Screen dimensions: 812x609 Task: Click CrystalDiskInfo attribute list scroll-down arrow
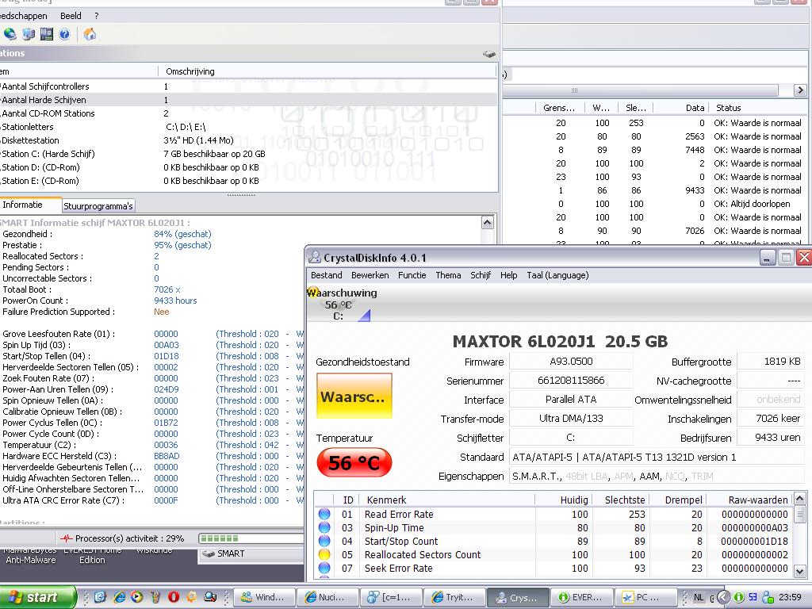pos(799,572)
